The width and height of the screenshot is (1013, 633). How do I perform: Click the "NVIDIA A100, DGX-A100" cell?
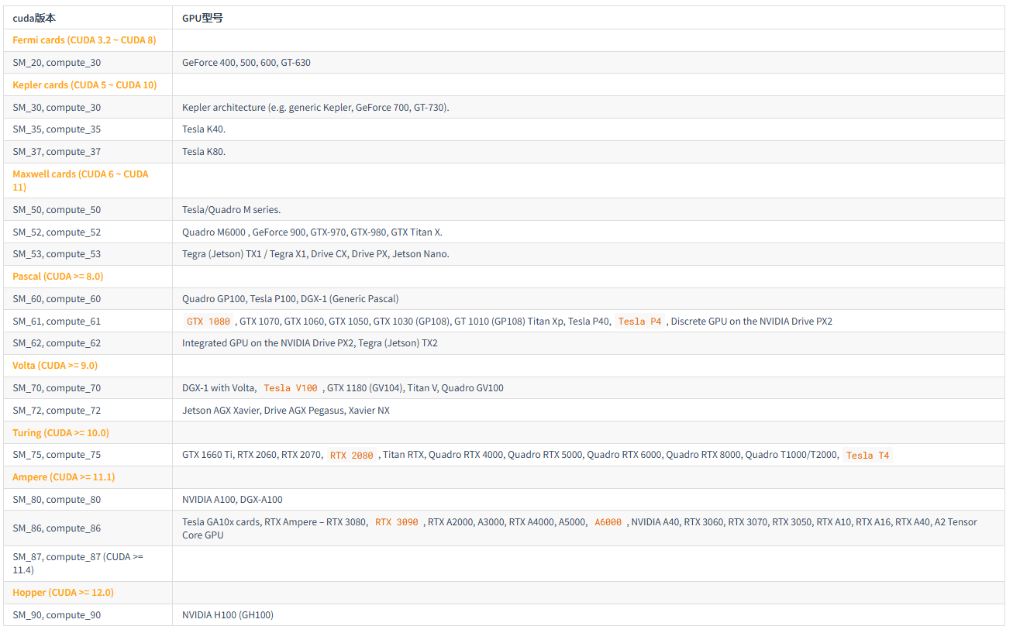point(588,500)
